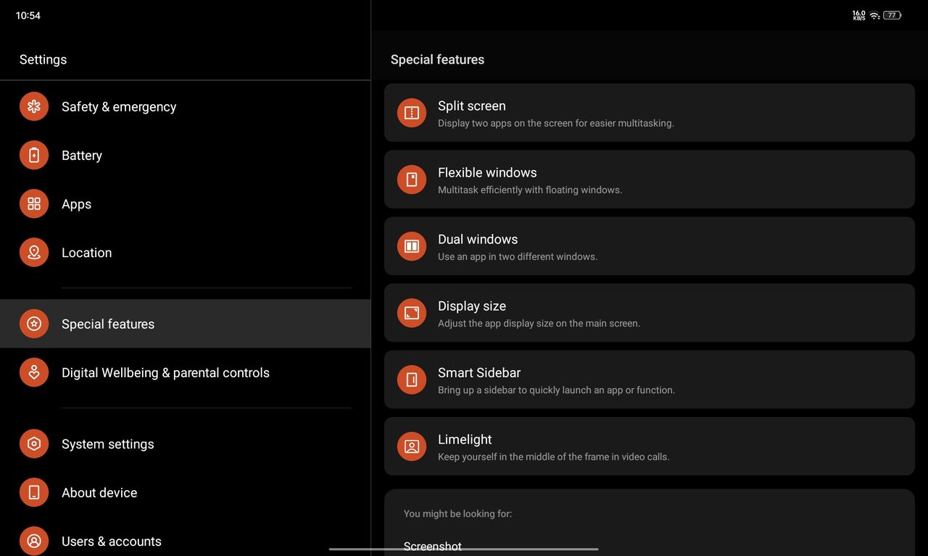Open the Dual windows card
This screenshot has height=556, width=928.
(x=649, y=246)
